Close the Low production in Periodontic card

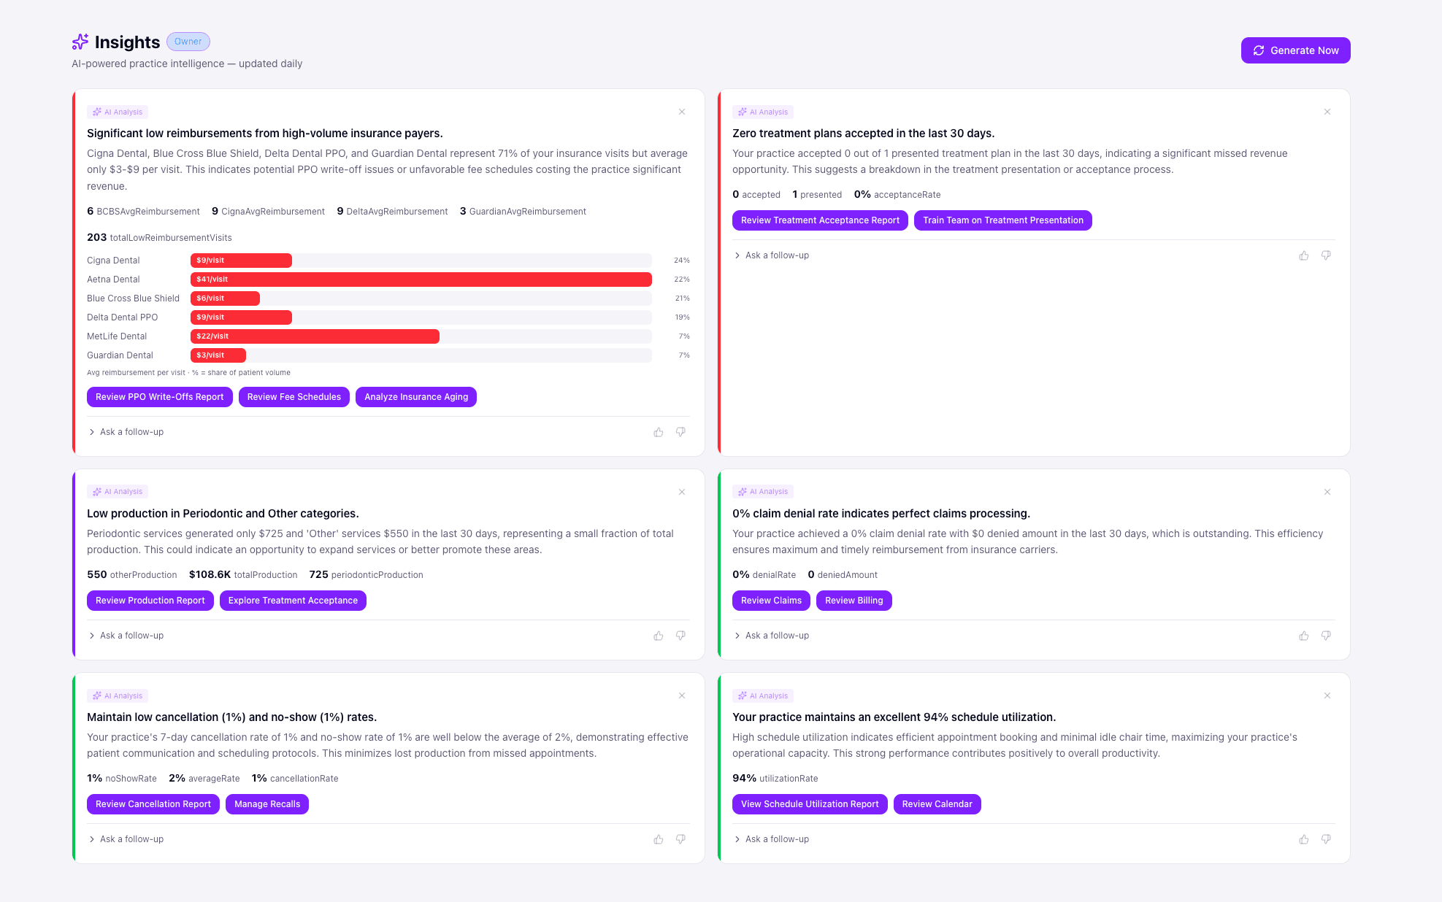(682, 492)
